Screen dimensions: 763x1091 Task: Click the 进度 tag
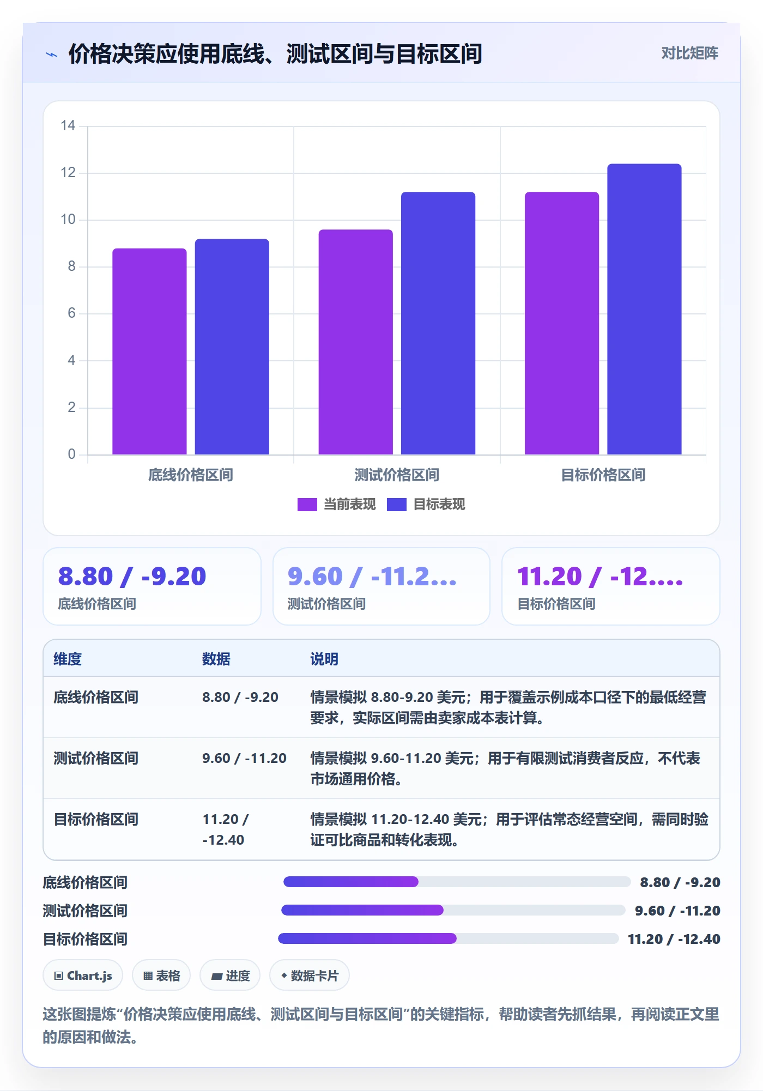tap(230, 975)
